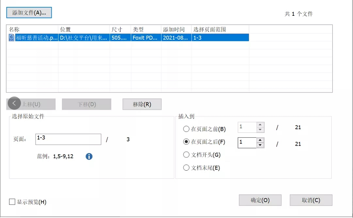
Task: Click the circular back arrow icon
Action: point(14,103)
